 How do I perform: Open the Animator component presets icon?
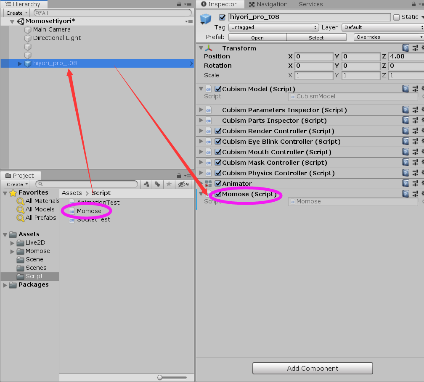[x=415, y=183]
